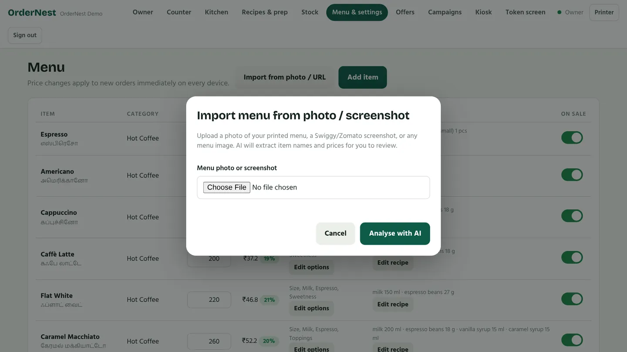
Task: Edit recipe for Flat White
Action: point(393,304)
